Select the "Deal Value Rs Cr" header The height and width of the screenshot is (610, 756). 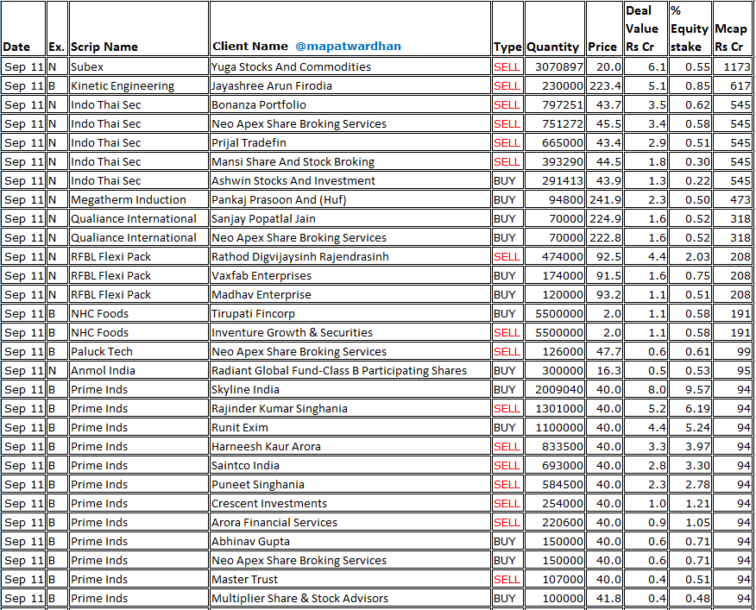[646, 28]
